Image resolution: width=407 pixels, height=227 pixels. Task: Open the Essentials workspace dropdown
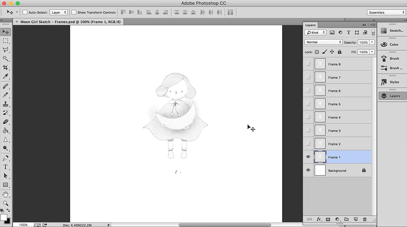(386, 12)
